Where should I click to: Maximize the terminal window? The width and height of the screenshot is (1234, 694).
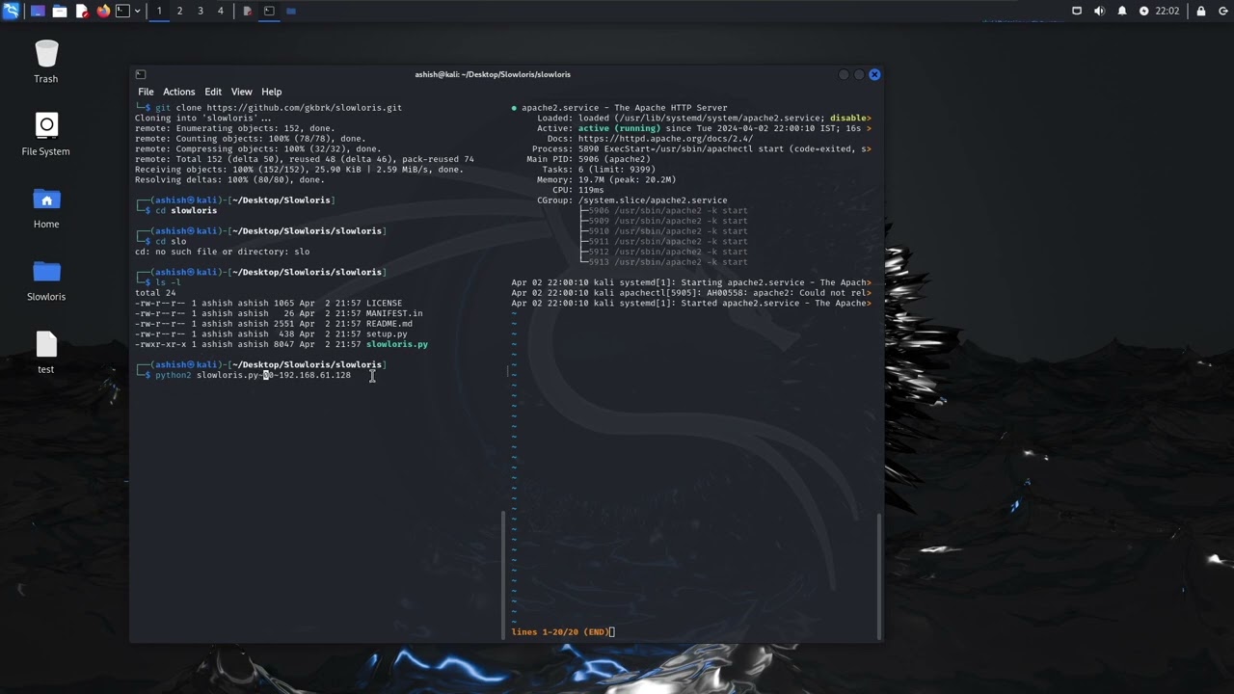pyautogui.click(x=859, y=74)
